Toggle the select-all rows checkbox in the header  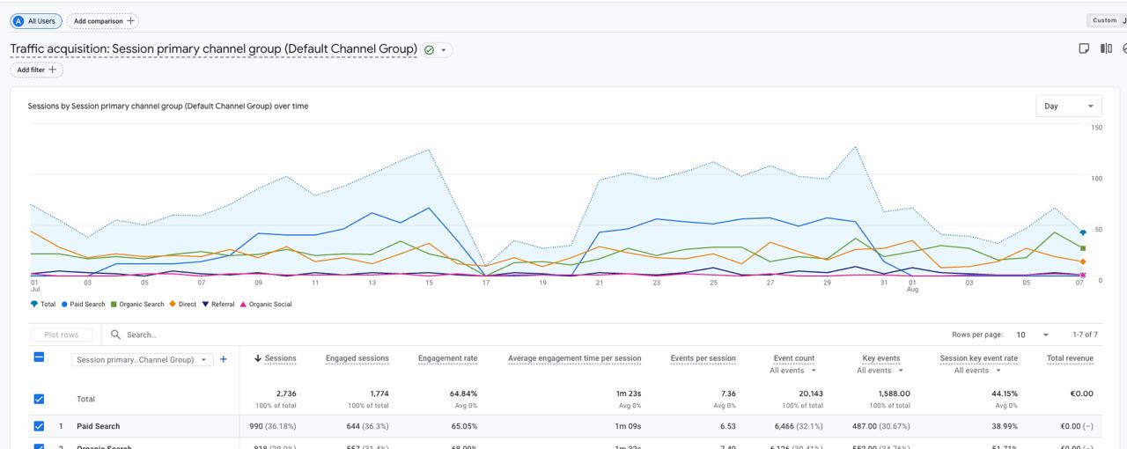(x=39, y=357)
